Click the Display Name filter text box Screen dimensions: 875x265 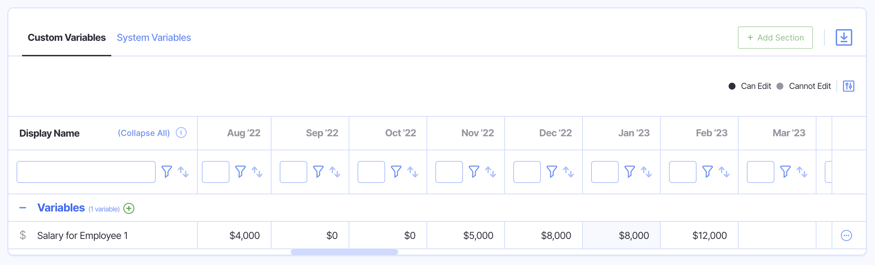pyautogui.click(x=86, y=172)
